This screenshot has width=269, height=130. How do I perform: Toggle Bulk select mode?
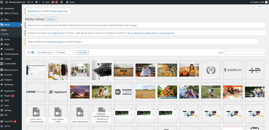(83, 52)
